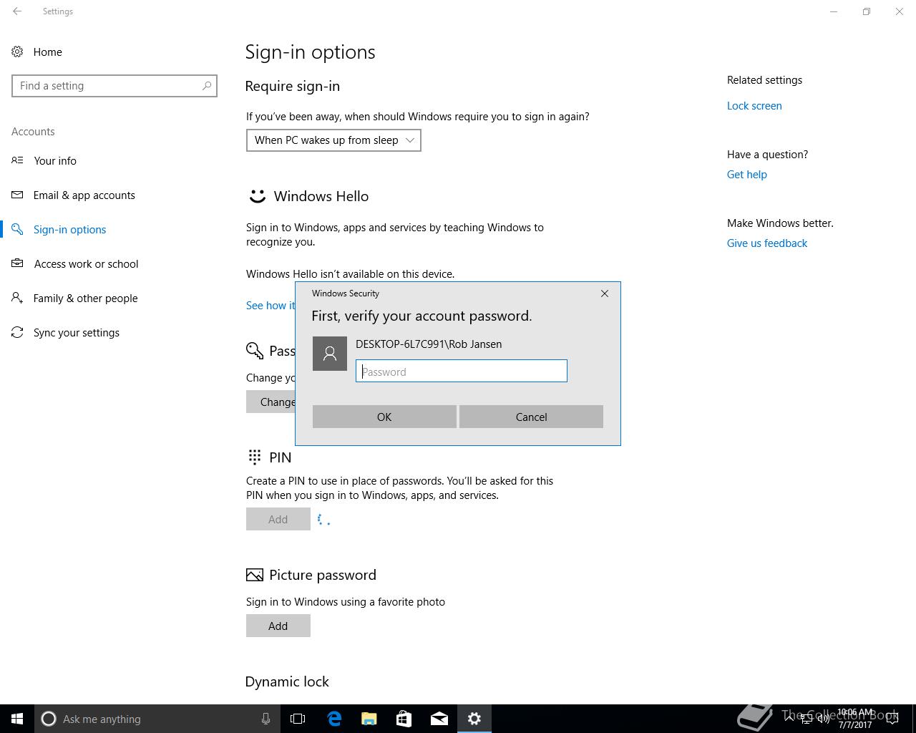This screenshot has width=916, height=733.
Task: Click OK in Windows Security dialog
Action: (384, 417)
